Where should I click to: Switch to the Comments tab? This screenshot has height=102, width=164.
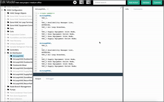tap(138, 9)
